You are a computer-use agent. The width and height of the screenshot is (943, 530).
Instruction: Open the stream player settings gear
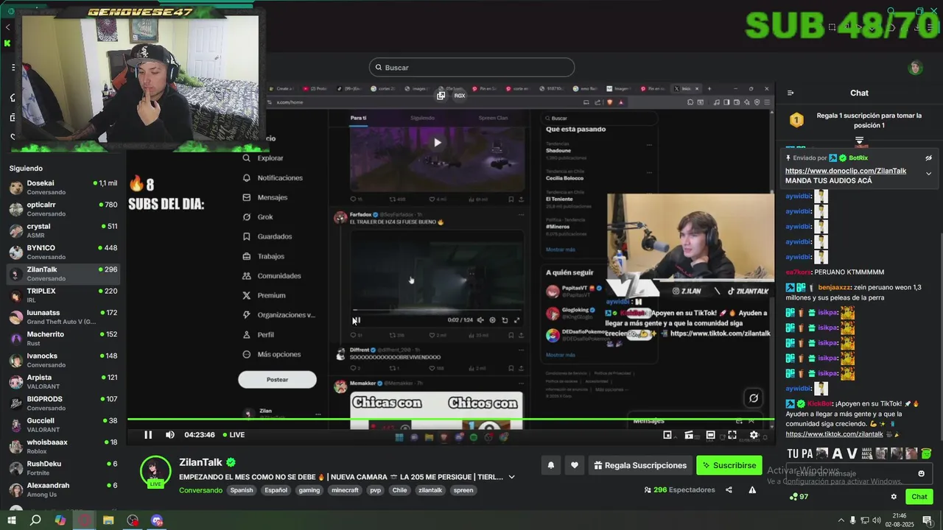[x=754, y=435]
